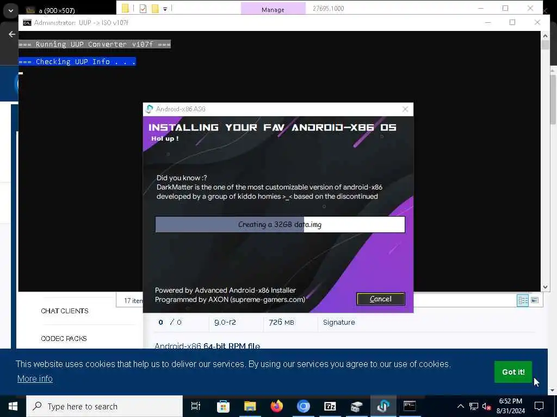557x417 pixels.
Task: Open the CODEC PACKS category
Action: (x=64, y=339)
